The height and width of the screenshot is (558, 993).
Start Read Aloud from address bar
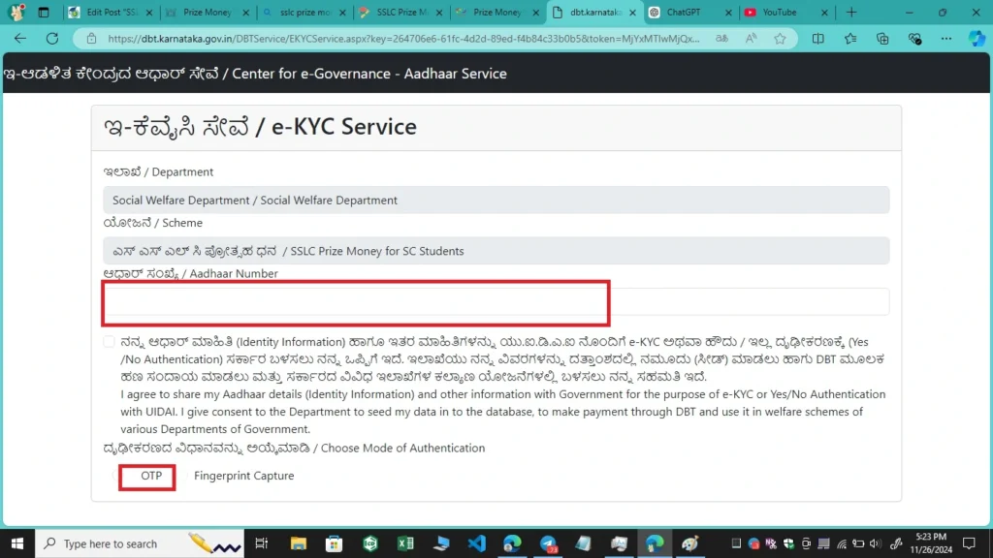752,39
